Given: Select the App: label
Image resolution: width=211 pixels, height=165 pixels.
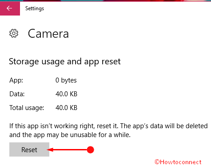Looking at the screenshot, I should 16,80.
